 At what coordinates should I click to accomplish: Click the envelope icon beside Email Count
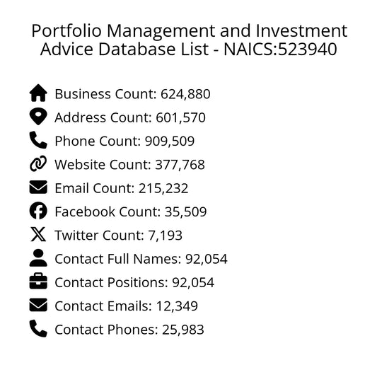(x=38, y=187)
